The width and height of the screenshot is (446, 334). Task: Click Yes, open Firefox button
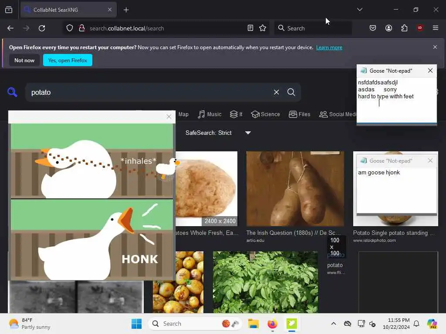[68, 60]
